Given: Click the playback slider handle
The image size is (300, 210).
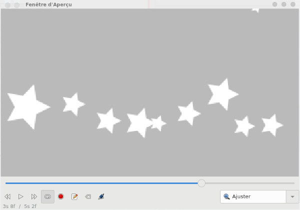Looking at the screenshot, I should click(x=201, y=183).
